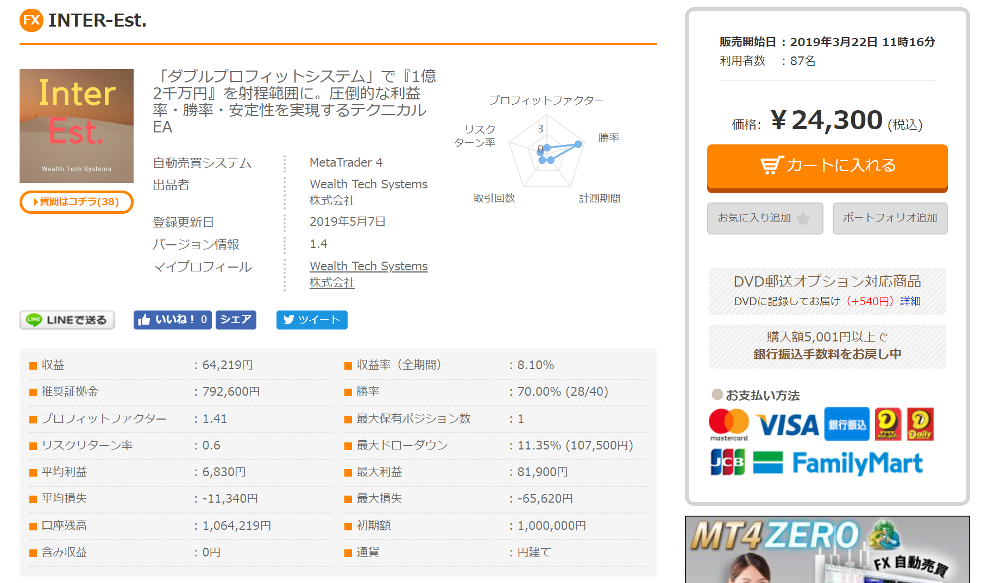
Task: Click the sale start date 2019年3月22日 11時16分
Action: click(863, 42)
